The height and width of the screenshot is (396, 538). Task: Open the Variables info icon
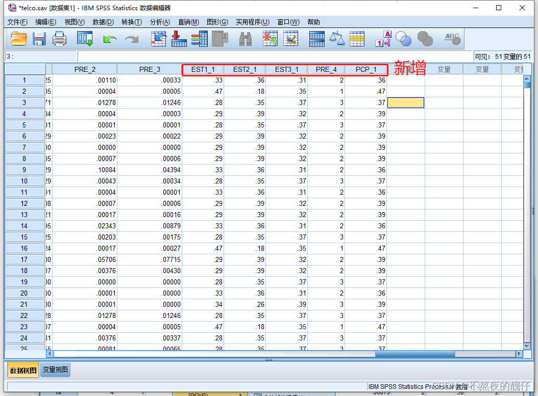[x=200, y=39]
